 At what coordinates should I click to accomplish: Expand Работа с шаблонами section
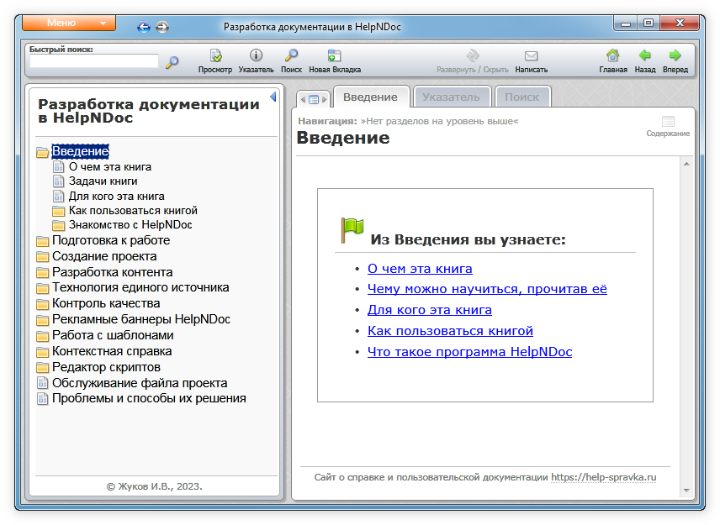coord(113,335)
